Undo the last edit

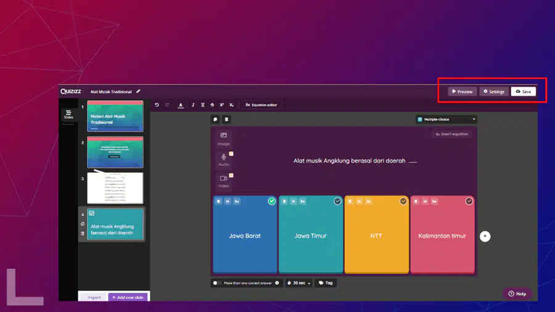[x=157, y=105]
